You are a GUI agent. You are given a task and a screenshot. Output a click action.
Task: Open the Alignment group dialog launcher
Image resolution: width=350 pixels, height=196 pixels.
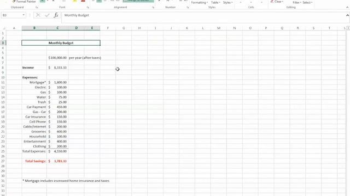click(x=153, y=7)
